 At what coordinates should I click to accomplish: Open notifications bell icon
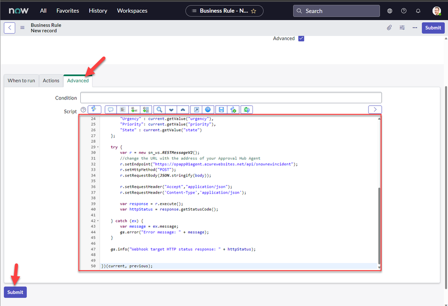point(418,11)
